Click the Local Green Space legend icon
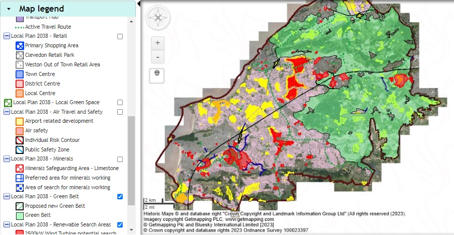Viewport: 454px width, 235px height. pyautogui.click(x=8, y=102)
